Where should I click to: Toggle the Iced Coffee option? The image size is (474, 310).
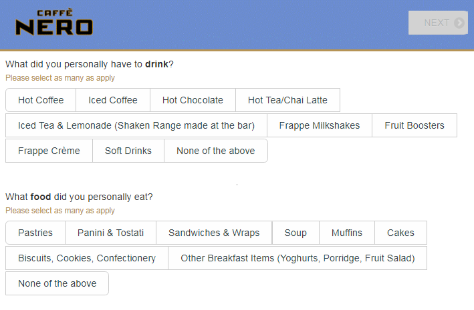(113, 101)
